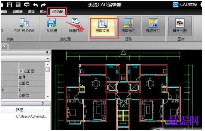Close the open drawing tab with X
This screenshot has height=131, width=205.
[4, 46]
